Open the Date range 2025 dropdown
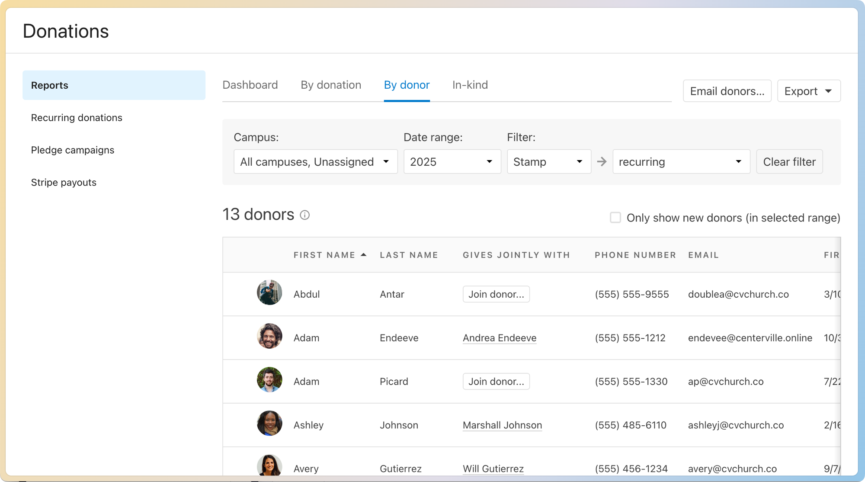The height and width of the screenshot is (482, 865). click(x=452, y=162)
